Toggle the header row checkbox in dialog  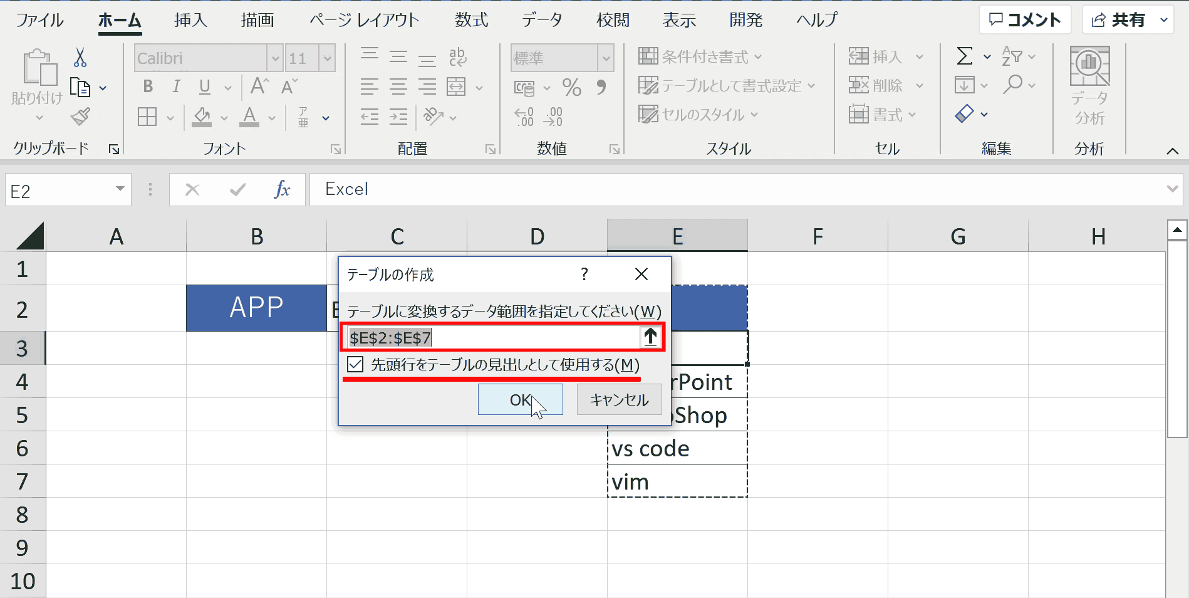click(x=355, y=364)
